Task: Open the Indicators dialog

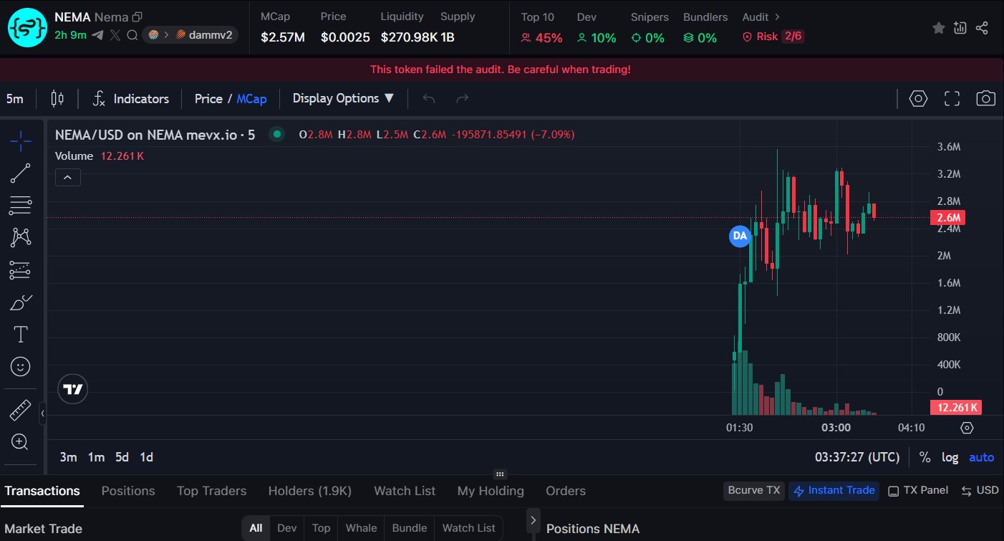Action: tap(131, 99)
